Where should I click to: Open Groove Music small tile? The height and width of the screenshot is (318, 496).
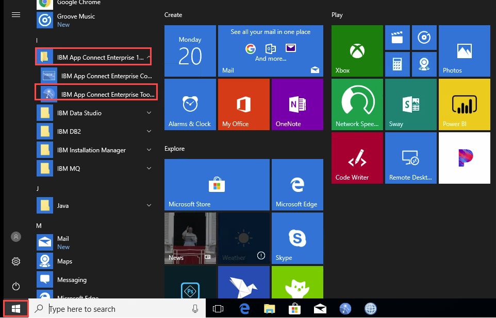(x=424, y=38)
